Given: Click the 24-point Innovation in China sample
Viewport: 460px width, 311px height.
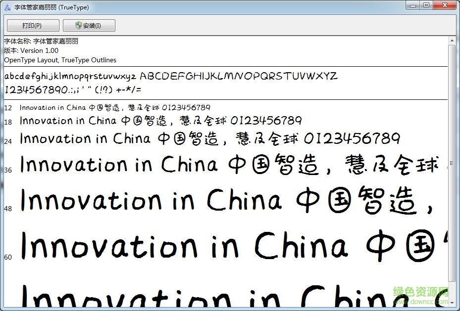Looking at the screenshot, I should coord(210,139).
